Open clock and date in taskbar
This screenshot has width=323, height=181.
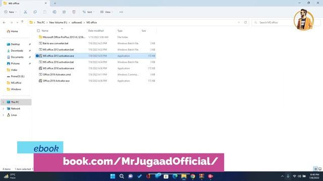(314, 176)
